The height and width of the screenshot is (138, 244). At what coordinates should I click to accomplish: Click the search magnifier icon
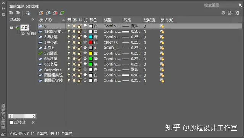tap(240, 5)
